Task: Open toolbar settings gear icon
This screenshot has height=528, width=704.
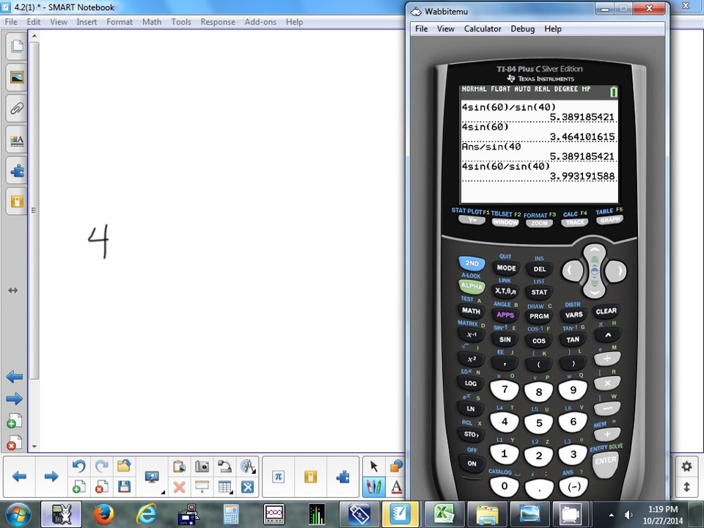Action: (x=686, y=466)
